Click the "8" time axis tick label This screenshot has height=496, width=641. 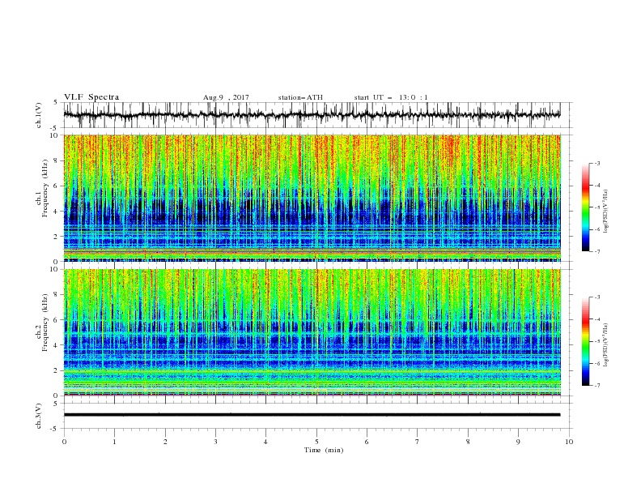[468, 442]
